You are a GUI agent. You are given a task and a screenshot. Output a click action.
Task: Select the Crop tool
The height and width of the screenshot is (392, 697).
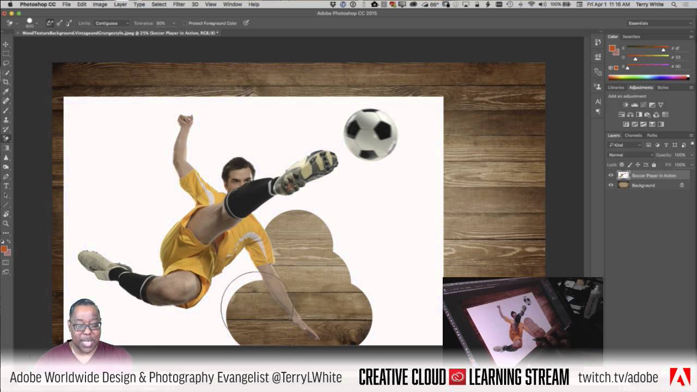6,82
